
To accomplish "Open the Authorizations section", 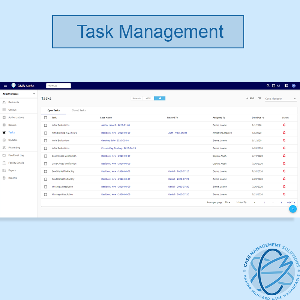I will [x=17, y=117].
